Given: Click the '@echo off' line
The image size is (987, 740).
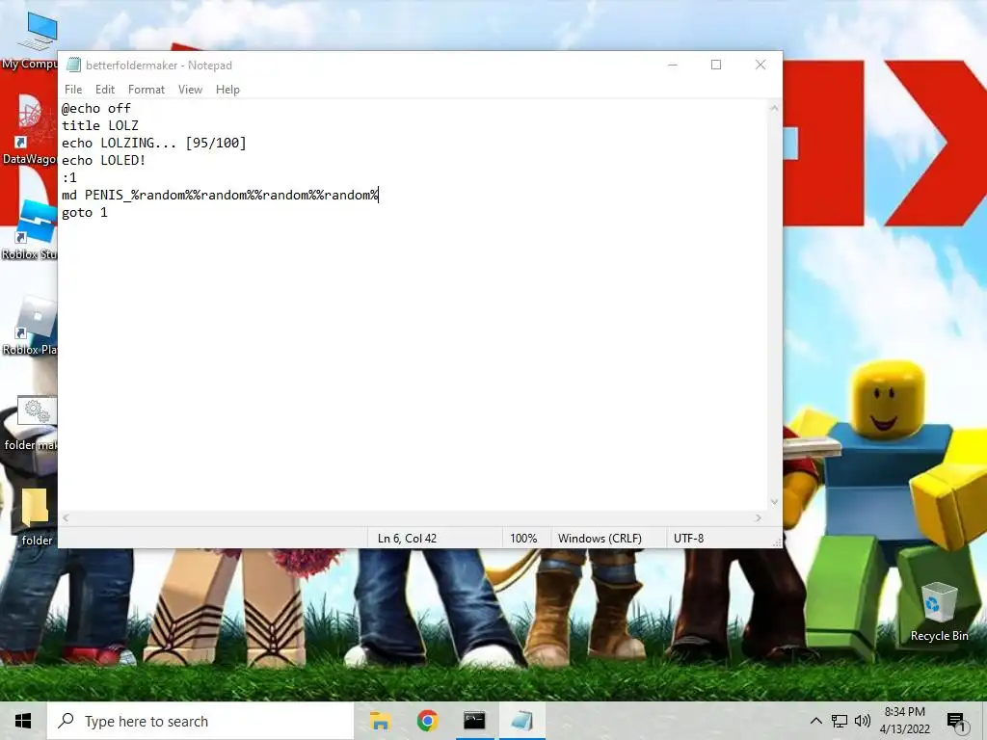Looking at the screenshot, I should (x=96, y=108).
